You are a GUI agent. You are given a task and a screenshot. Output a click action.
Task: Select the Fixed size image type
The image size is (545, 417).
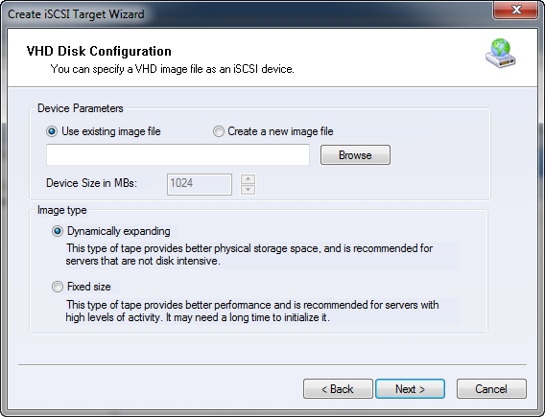(81, 287)
